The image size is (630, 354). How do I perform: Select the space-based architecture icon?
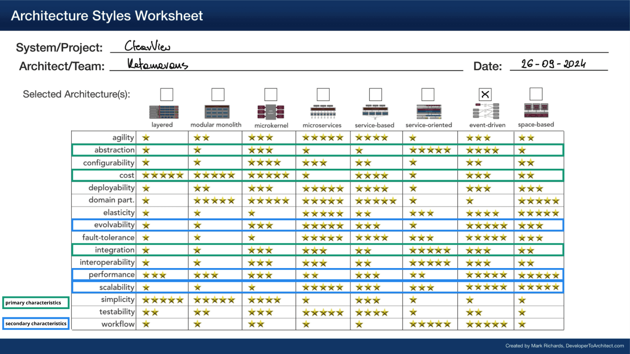536,111
